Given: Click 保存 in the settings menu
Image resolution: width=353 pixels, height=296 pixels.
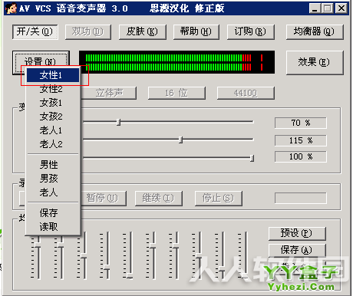Looking at the screenshot, I should click(53, 212).
